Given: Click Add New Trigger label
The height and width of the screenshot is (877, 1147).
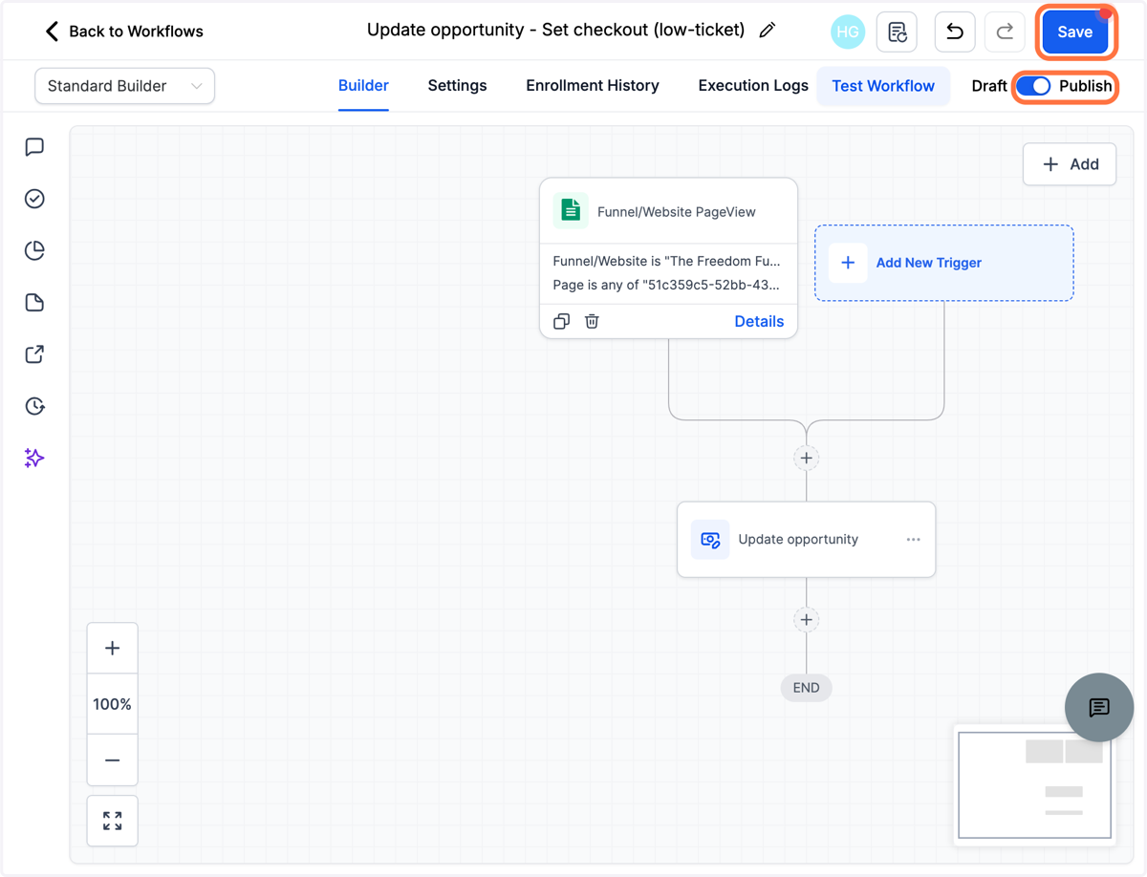Looking at the screenshot, I should (929, 263).
